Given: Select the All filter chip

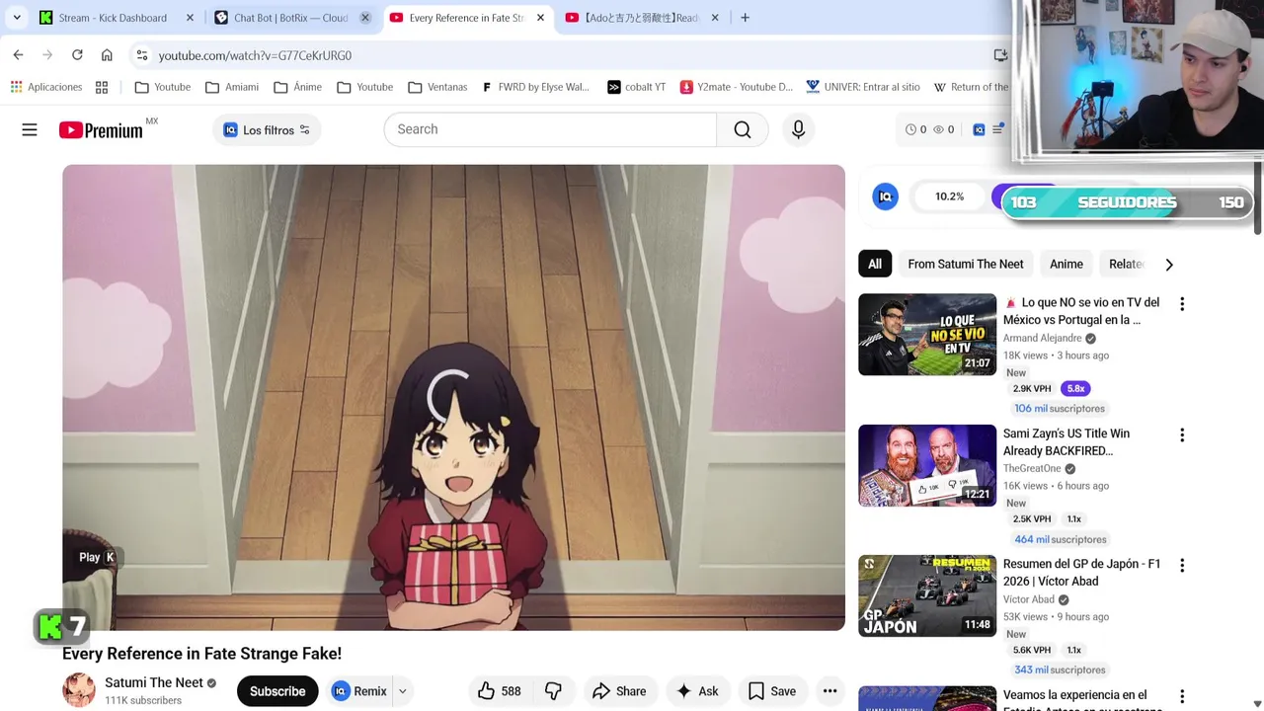Looking at the screenshot, I should (875, 264).
